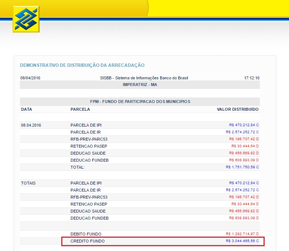This screenshot has width=289, height=251.
Task: Select the total value R$ 1.751.750,59 C
Action: pos(242,167)
